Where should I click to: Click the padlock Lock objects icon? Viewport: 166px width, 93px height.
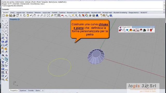80,16
